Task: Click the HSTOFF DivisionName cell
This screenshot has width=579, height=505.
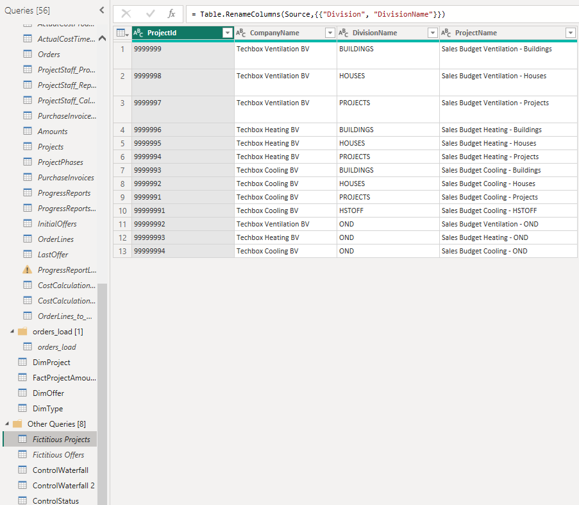Action: tap(388, 210)
